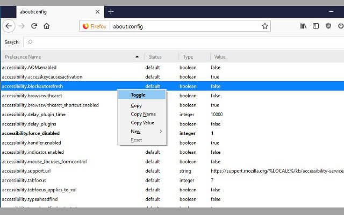Choose Copy from the context menu
Image resolution: width=344 pixels, height=215 pixels.
pos(142,105)
